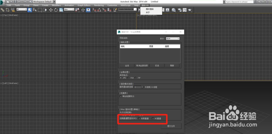Click the [Left] viewport label
Viewport: 272px width, 134px height.
(x=5, y=83)
